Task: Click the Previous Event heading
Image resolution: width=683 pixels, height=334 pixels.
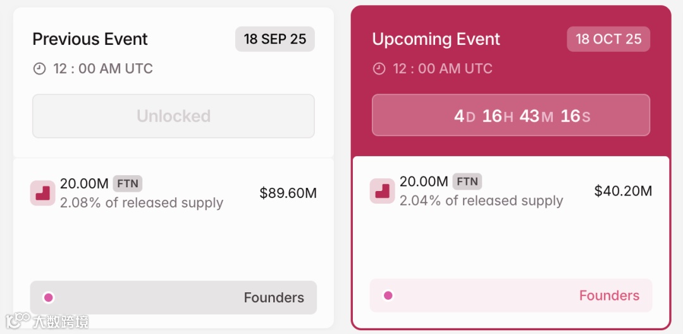Action: point(90,39)
